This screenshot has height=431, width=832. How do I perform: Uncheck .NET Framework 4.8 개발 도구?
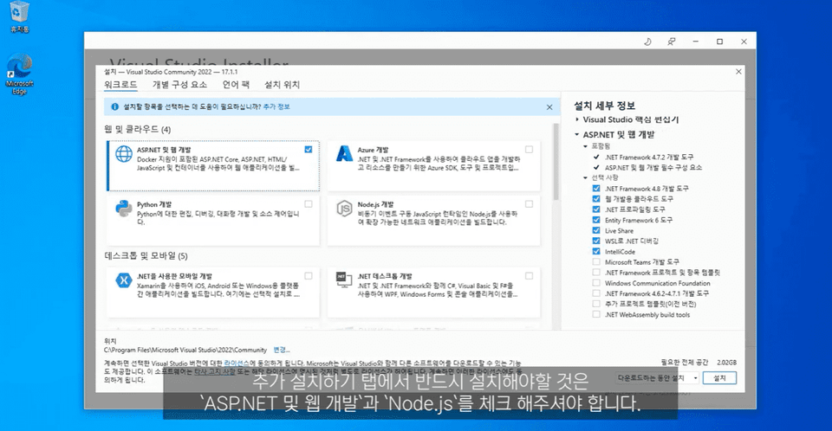click(596, 188)
